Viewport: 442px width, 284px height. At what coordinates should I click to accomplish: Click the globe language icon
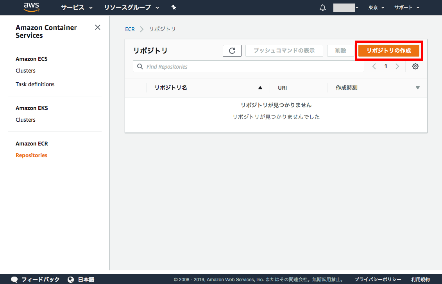(71, 279)
